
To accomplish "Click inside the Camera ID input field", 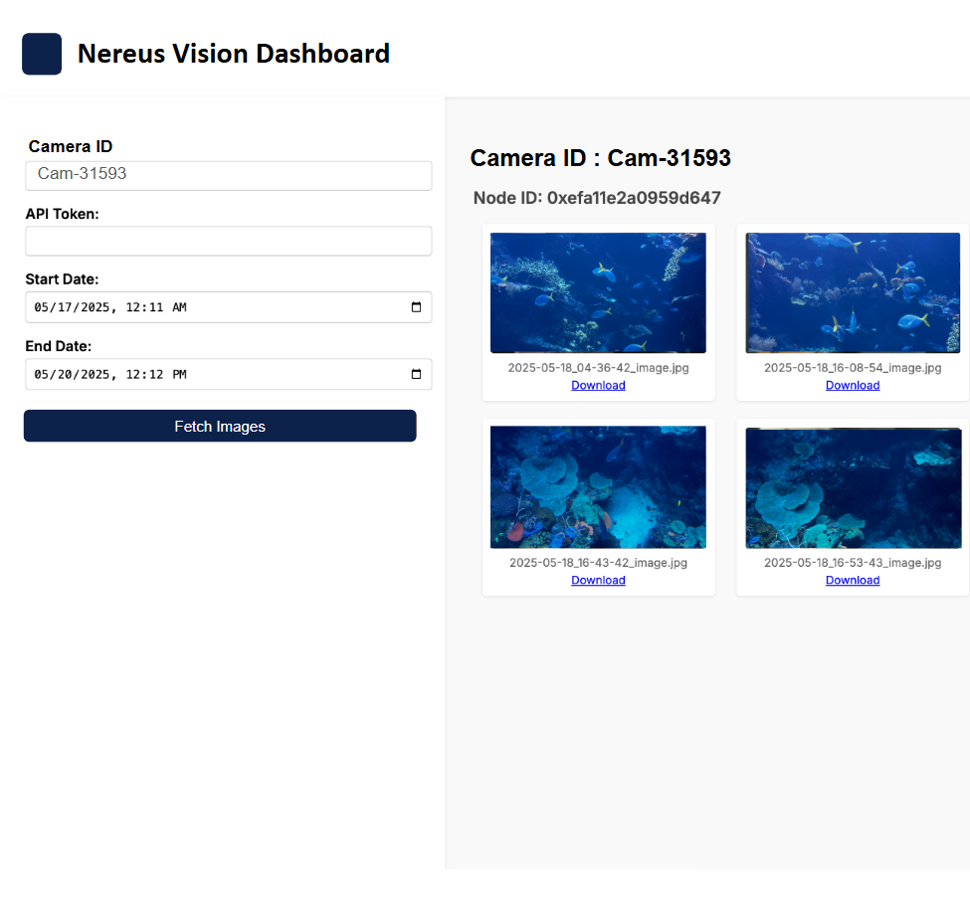I will click(x=228, y=175).
